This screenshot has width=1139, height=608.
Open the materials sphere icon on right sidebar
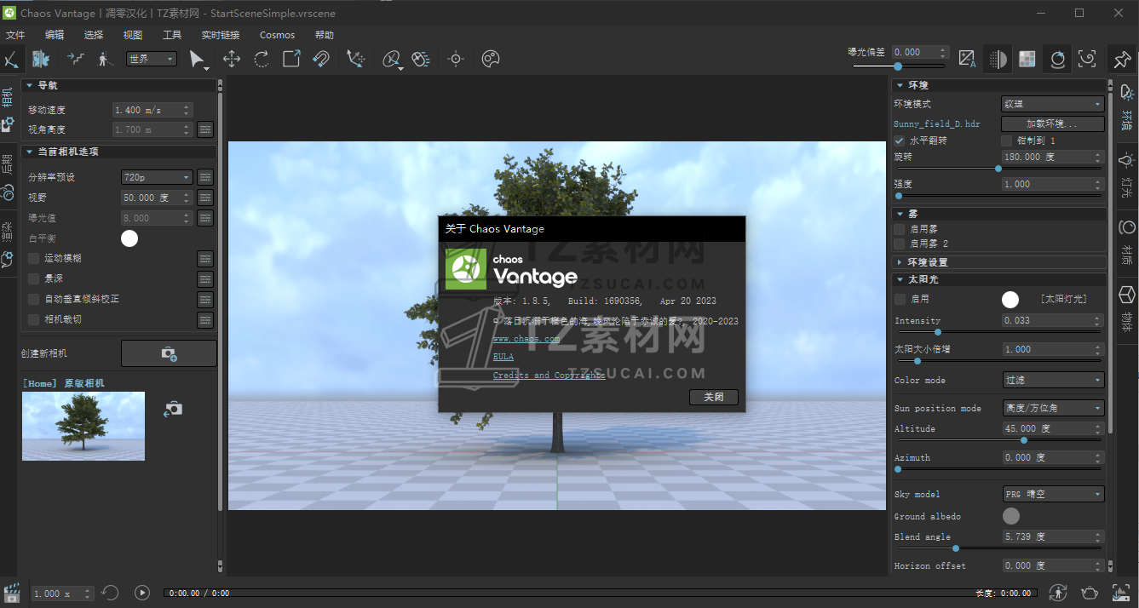pos(1127,227)
